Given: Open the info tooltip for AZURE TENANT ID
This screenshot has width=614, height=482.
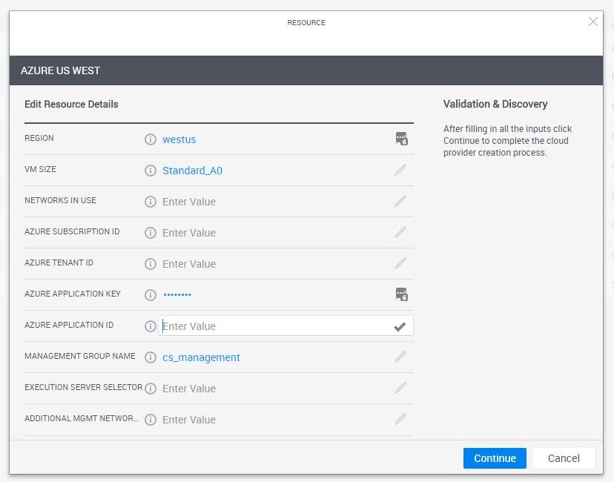Looking at the screenshot, I should (151, 263).
